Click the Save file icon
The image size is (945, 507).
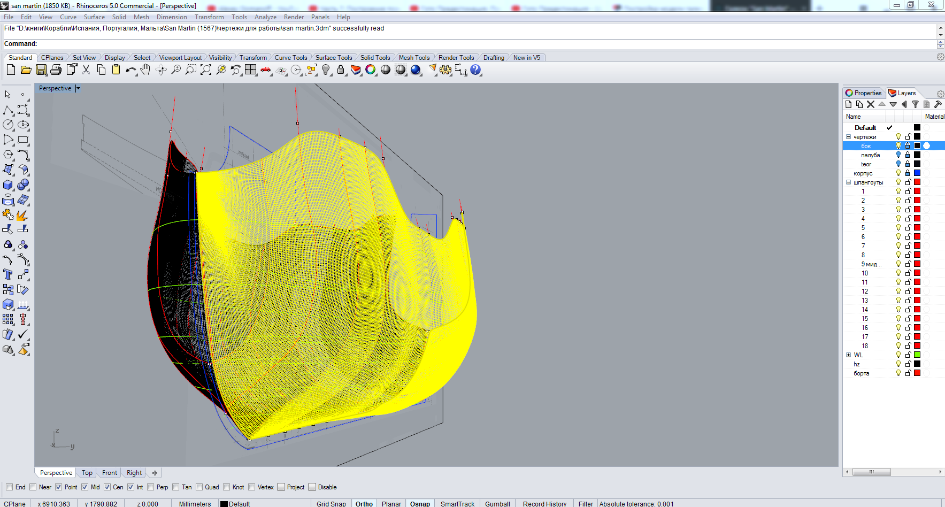(41, 70)
